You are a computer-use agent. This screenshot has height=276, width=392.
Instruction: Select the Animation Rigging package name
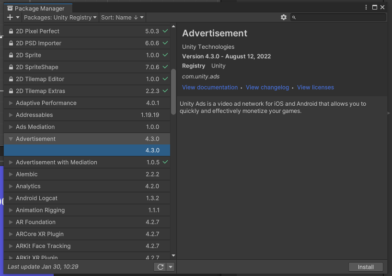40,210
